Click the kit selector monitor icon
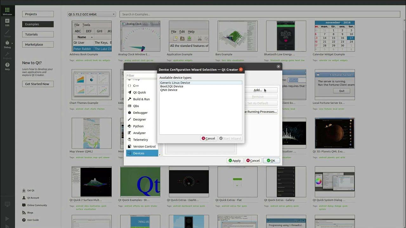This screenshot has height=228, width=406. coord(7,205)
